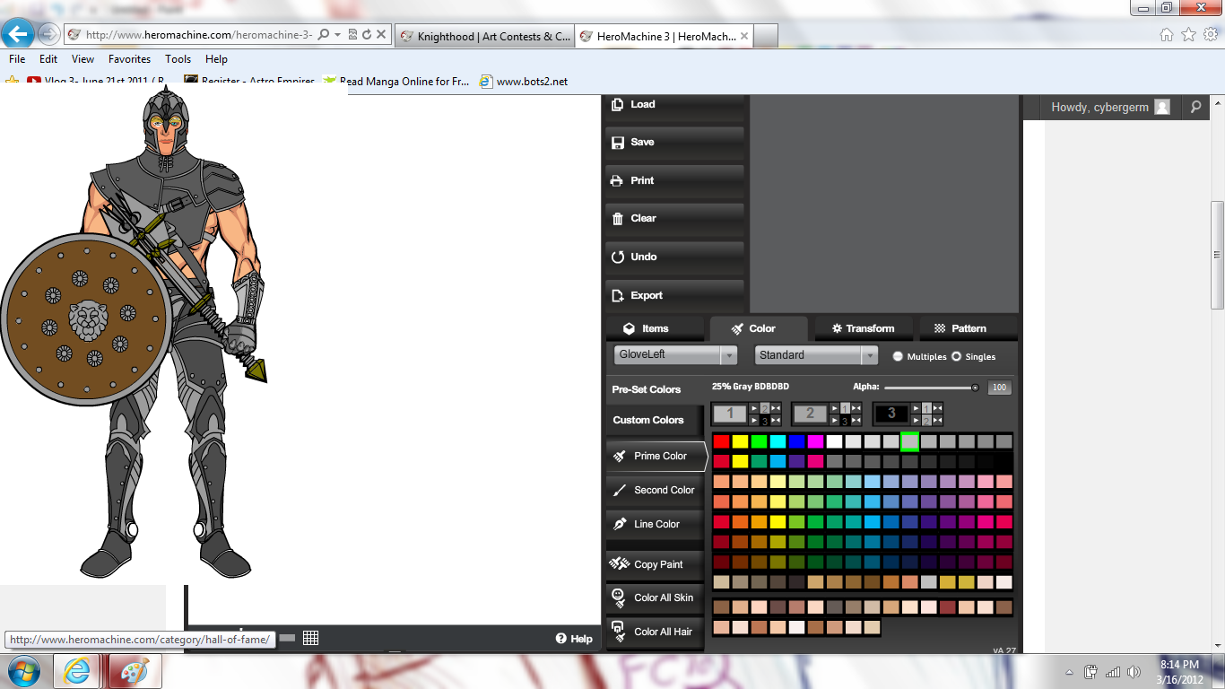The height and width of the screenshot is (689, 1225).
Task: Click the Undo arrow icon
Action: pos(617,257)
